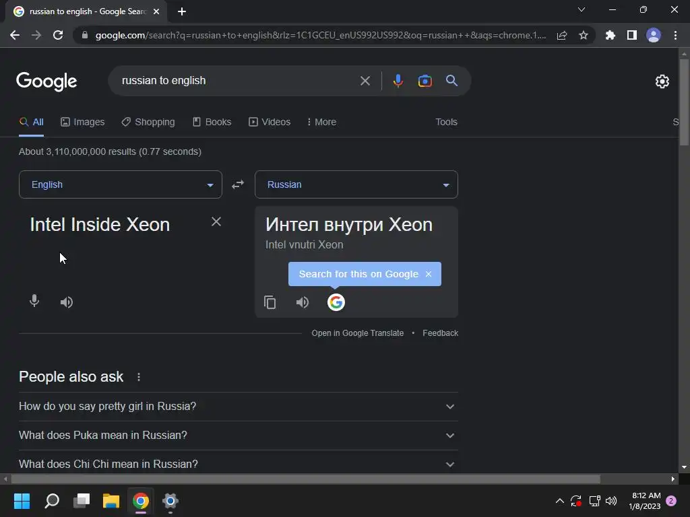Screen dimensions: 690x517
Task: Listen to the Russian translation
Action: [x=303, y=302]
